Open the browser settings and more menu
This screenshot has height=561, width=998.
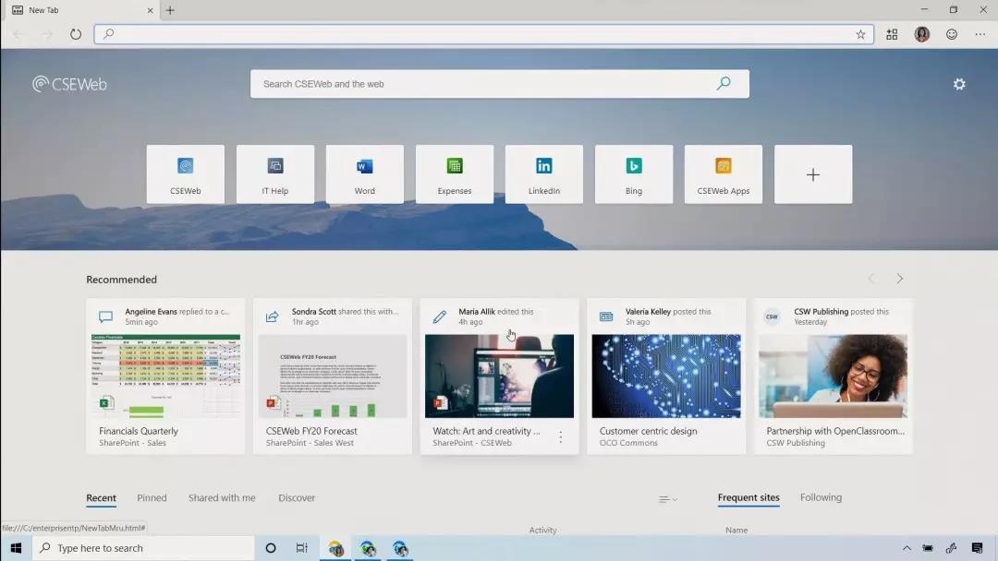pyautogui.click(x=980, y=34)
